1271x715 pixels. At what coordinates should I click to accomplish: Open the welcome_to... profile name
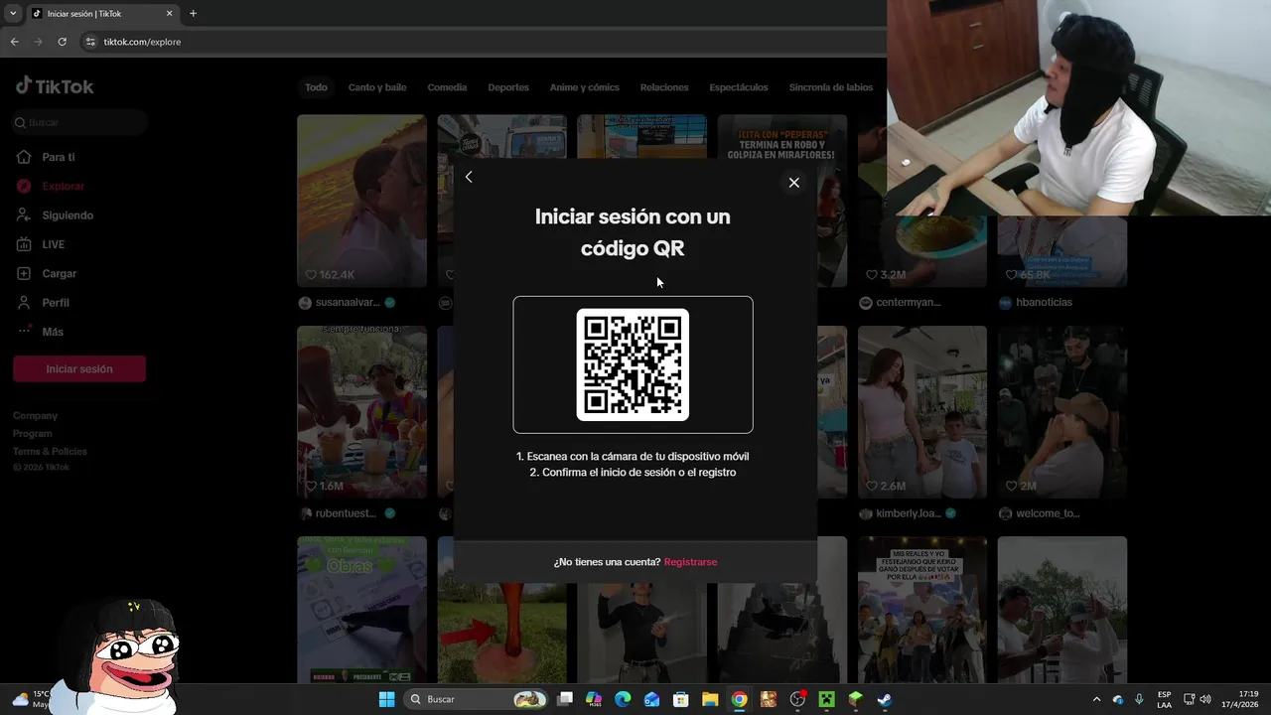1048,513
